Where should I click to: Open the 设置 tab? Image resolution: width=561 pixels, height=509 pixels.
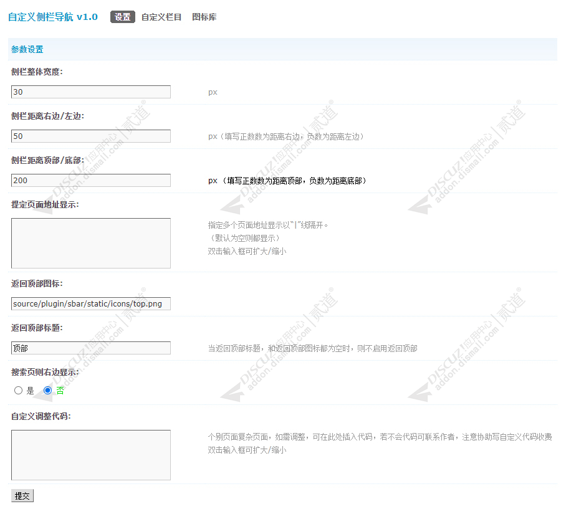[x=123, y=17]
